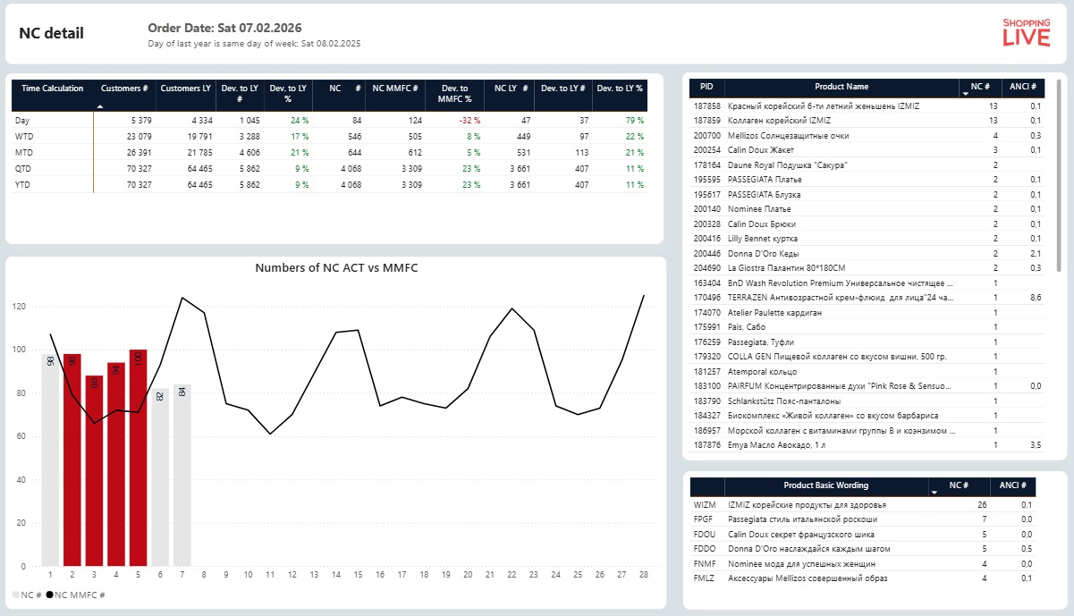Click the Order Date: Sat 07.02.2026 text
This screenshot has width=1074, height=616.
[225, 28]
